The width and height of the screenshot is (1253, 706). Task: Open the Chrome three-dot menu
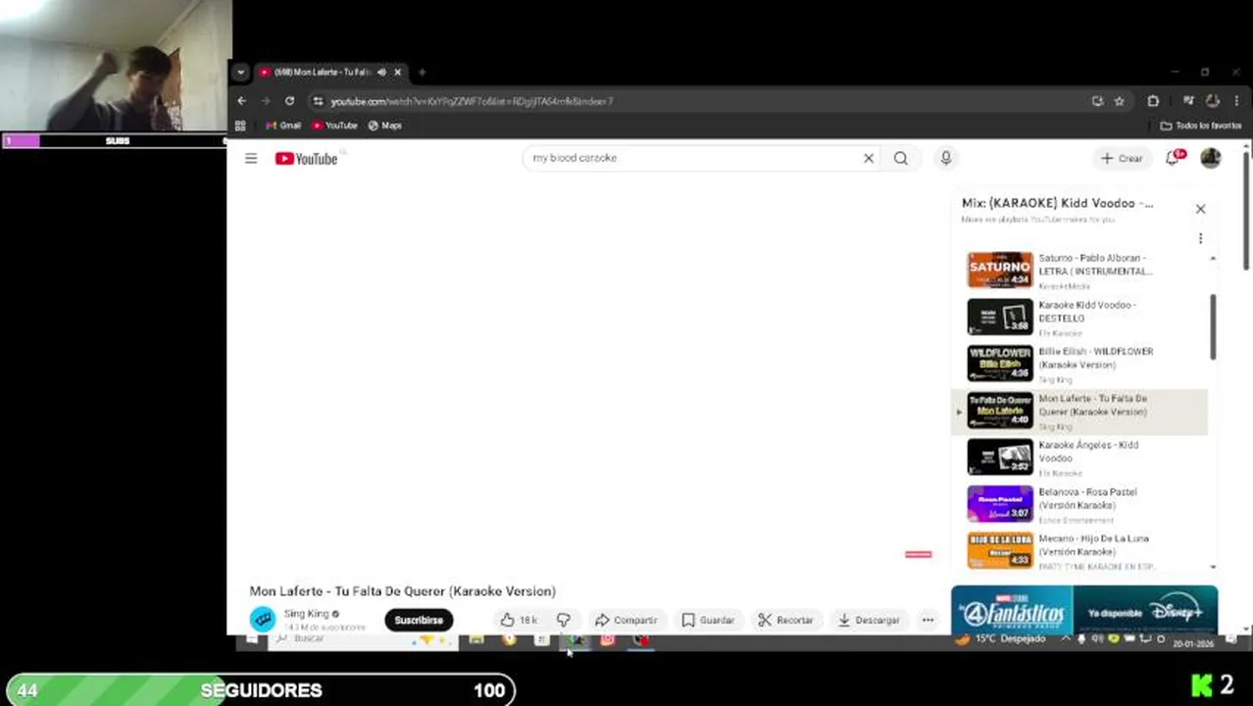coord(1236,101)
